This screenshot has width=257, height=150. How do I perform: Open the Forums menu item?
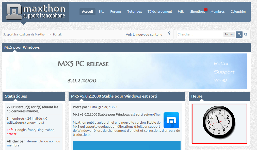point(116,12)
